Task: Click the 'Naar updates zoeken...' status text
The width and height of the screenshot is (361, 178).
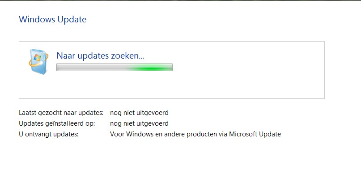Action: point(100,56)
